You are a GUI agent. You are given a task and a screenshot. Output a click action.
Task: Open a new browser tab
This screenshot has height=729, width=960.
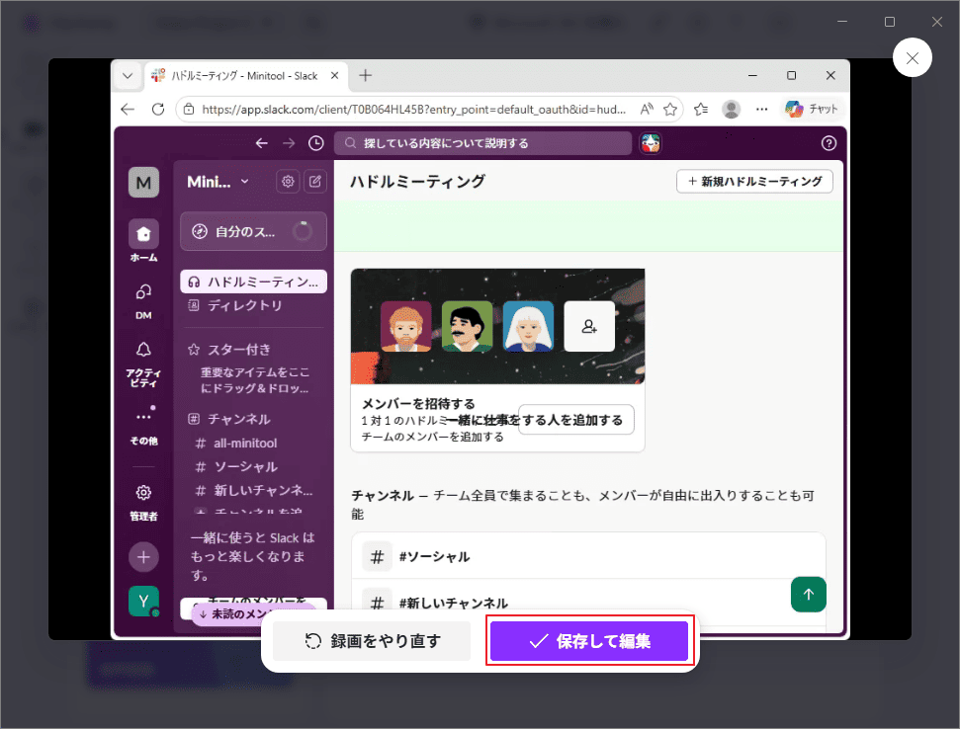point(366,75)
